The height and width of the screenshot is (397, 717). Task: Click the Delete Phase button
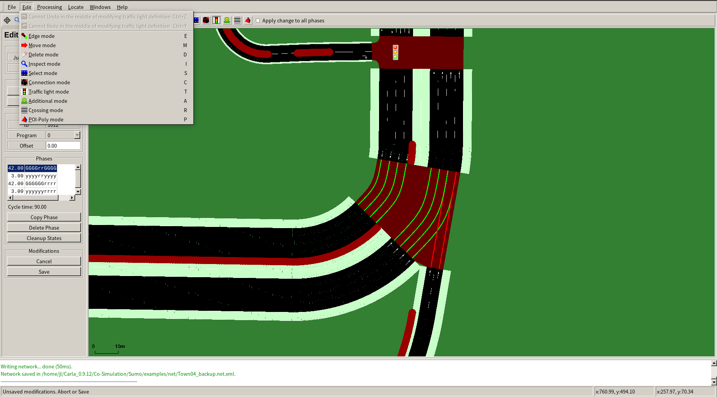44,228
